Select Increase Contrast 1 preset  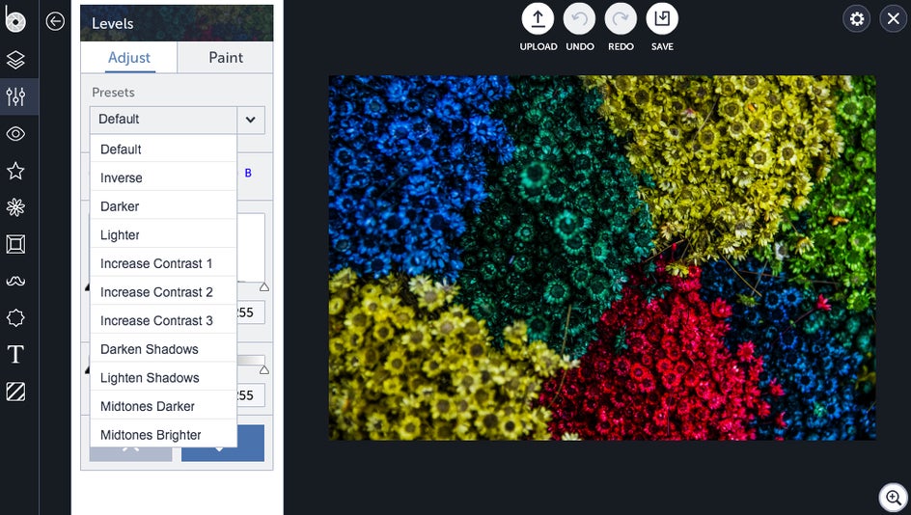click(163, 263)
